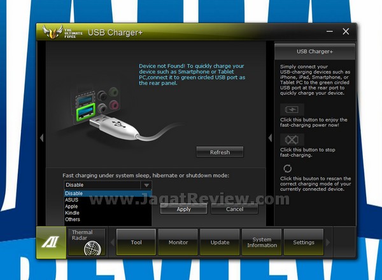The width and height of the screenshot is (382, 280).
Task: Show more toolbar items with right arrow
Action: pyautogui.click(x=328, y=243)
